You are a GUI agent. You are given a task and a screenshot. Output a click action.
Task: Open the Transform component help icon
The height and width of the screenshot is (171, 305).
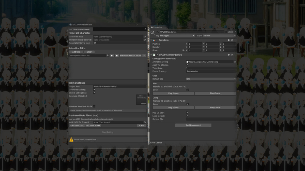(229, 40)
